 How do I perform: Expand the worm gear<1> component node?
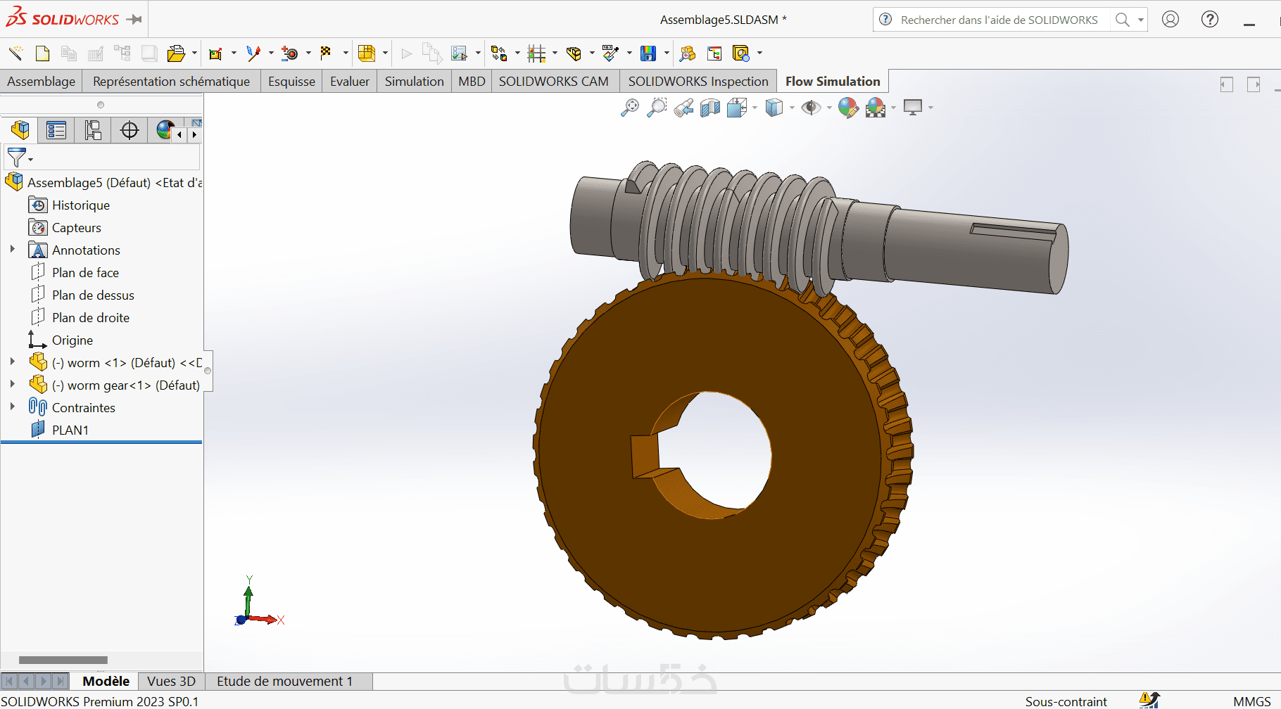tap(12, 384)
